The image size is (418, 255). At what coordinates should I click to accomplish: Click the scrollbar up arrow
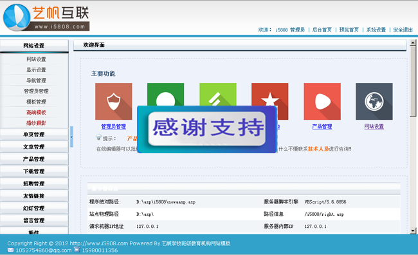(413, 42)
